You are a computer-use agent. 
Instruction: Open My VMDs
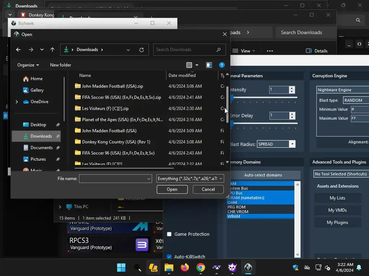tap(337, 210)
